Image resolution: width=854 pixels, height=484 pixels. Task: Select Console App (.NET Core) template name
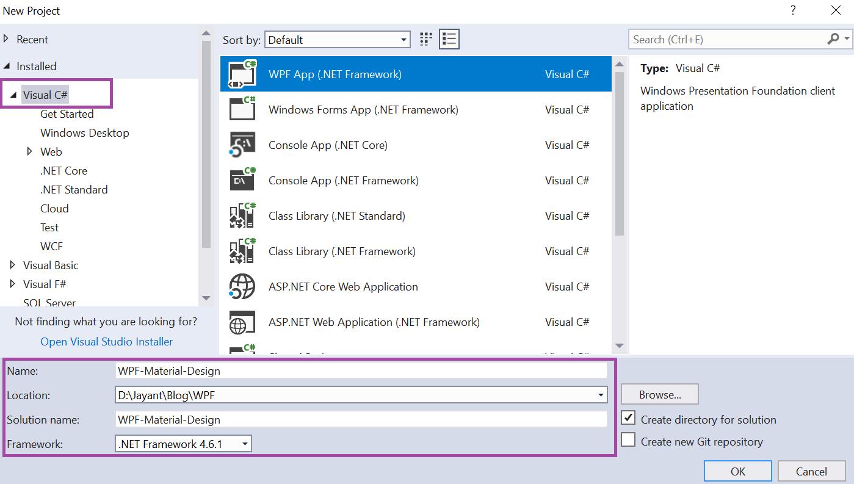[x=328, y=145]
